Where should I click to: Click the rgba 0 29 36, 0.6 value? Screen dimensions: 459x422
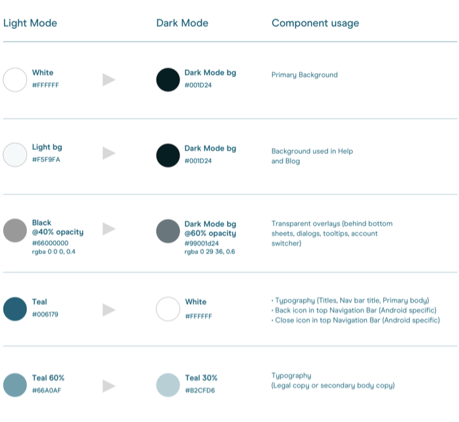click(210, 251)
